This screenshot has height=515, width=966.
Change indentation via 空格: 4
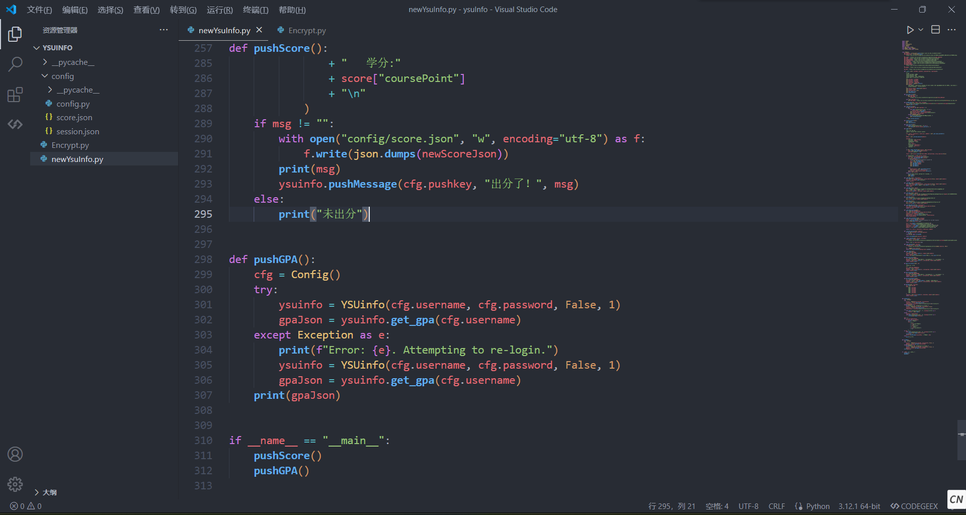tap(717, 506)
